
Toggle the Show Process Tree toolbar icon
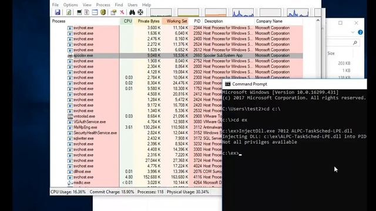pyautogui.click(x=87, y=12)
